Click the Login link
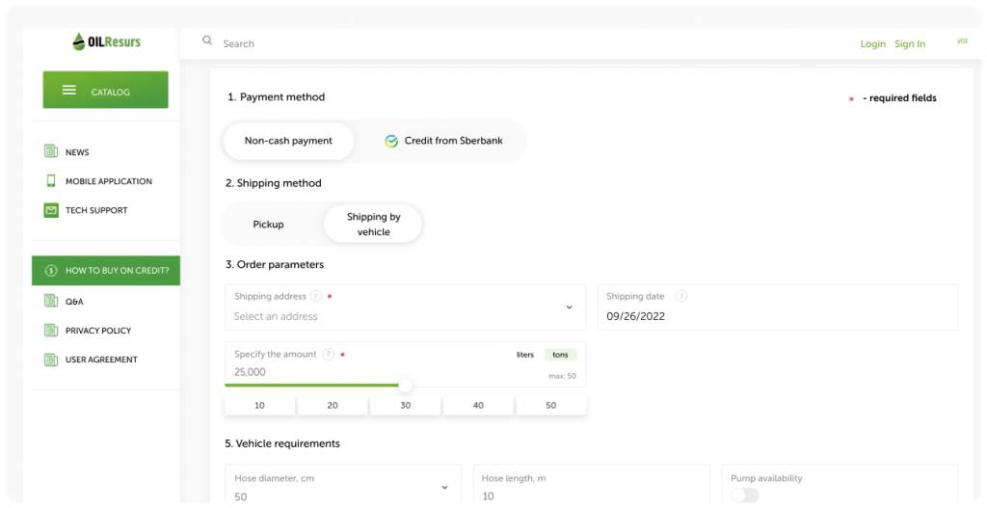The height and width of the screenshot is (508, 987). click(x=872, y=43)
